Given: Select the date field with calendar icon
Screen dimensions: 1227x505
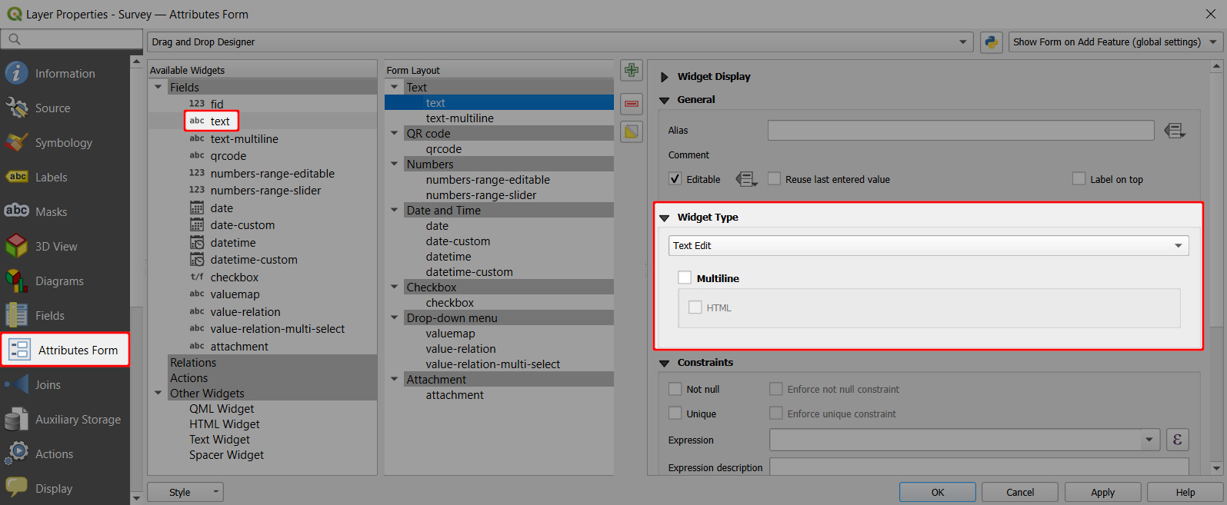Looking at the screenshot, I should tap(222, 208).
